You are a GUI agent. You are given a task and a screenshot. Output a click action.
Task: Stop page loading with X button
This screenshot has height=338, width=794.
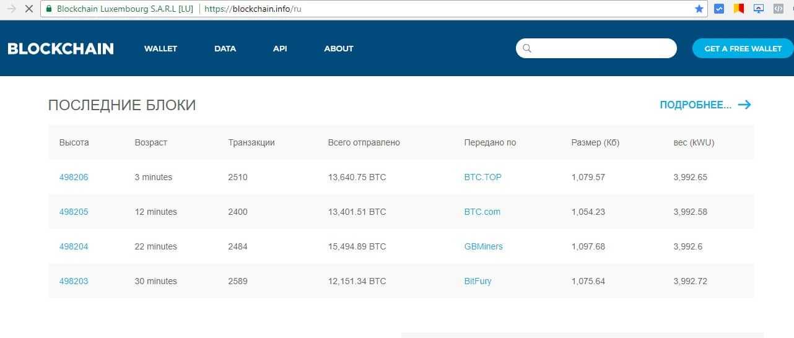(28, 9)
